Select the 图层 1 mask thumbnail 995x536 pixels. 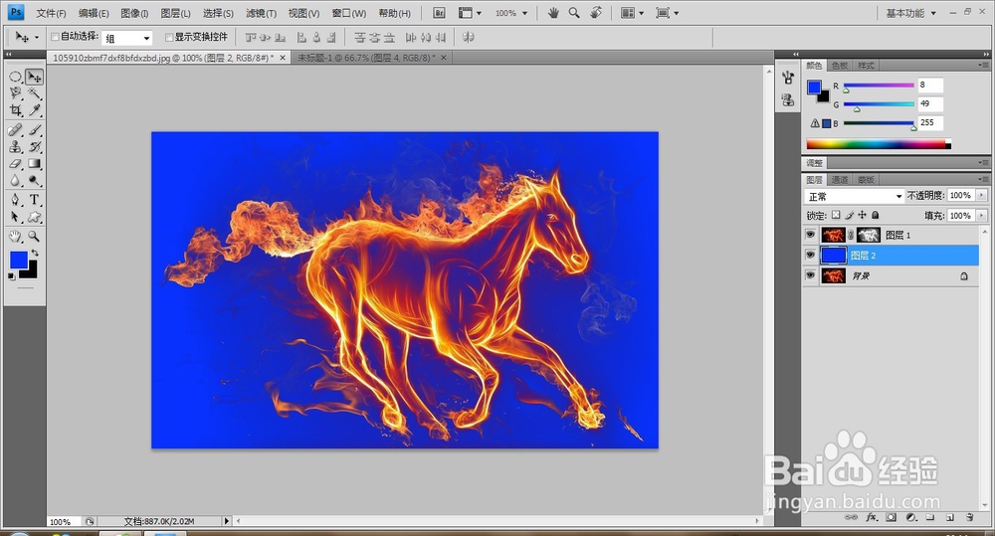click(x=868, y=235)
